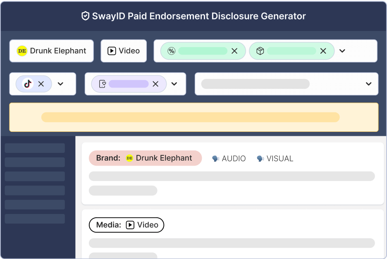Open the Video media type selector at the top
387x259 pixels.
[124, 51]
